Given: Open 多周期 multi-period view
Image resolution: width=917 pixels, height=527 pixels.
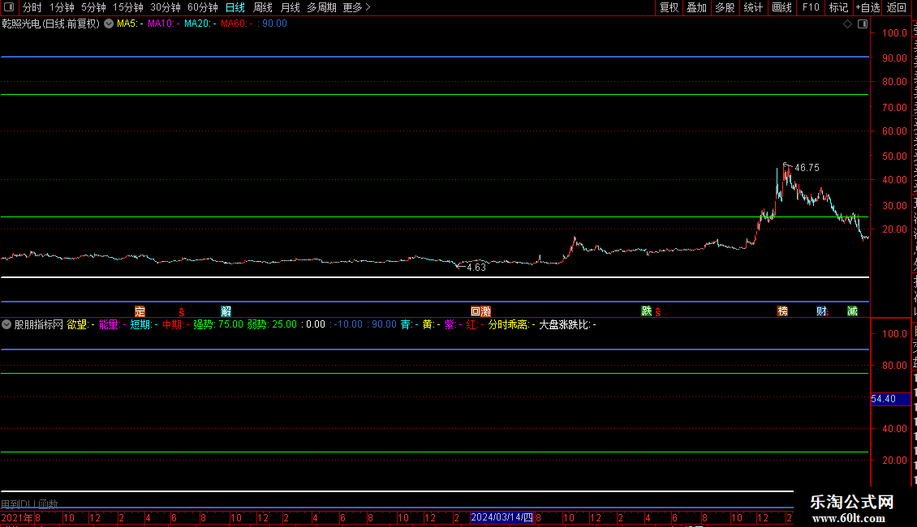Looking at the screenshot, I should pyautogui.click(x=321, y=7).
